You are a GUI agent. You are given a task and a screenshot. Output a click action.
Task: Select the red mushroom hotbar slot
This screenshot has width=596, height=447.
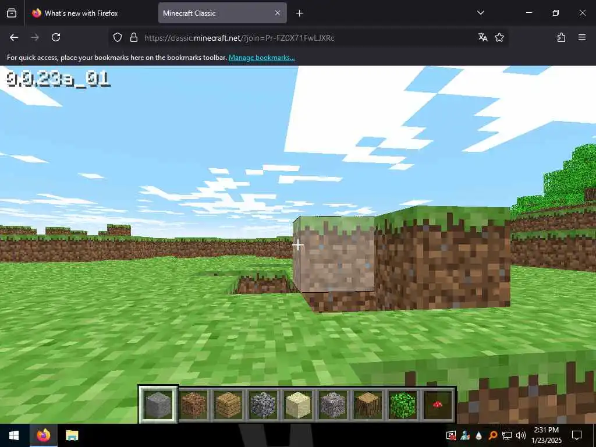point(438,405)
